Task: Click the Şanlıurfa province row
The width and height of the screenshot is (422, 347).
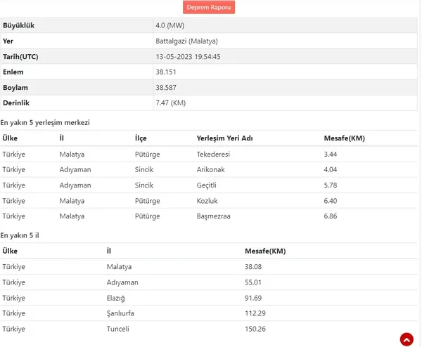Action: point(209,313)
